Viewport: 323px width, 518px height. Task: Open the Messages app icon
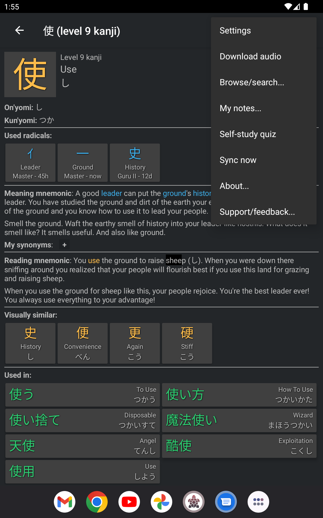(x=226, y=502)
